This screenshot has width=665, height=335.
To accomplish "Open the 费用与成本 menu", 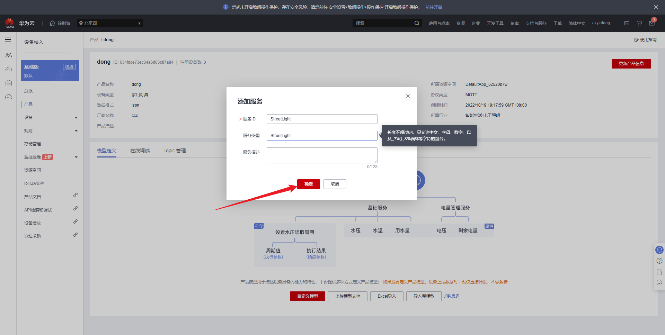I will 439,23.
